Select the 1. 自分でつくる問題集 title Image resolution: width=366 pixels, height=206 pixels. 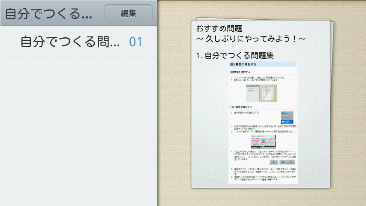[x=235, y=56]
